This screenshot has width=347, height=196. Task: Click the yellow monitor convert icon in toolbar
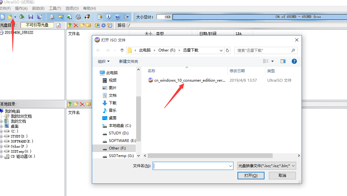(61, 17)
